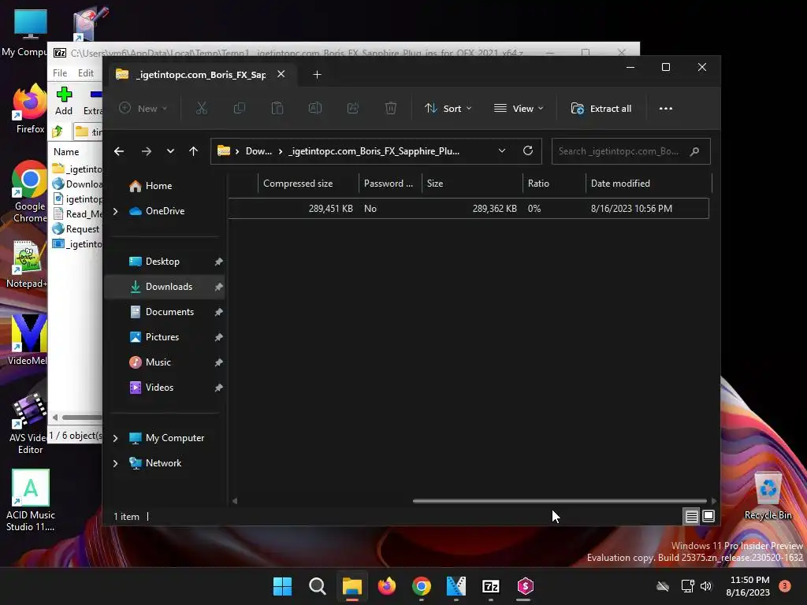Screen dimensions: 807x605
Task: Click the Dow... breadcrumb segment
Action: (x=258, y=151)
